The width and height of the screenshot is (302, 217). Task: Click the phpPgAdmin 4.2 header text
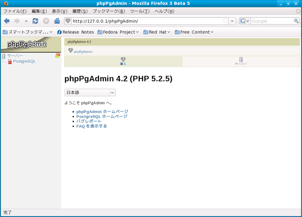coord(79,42)
